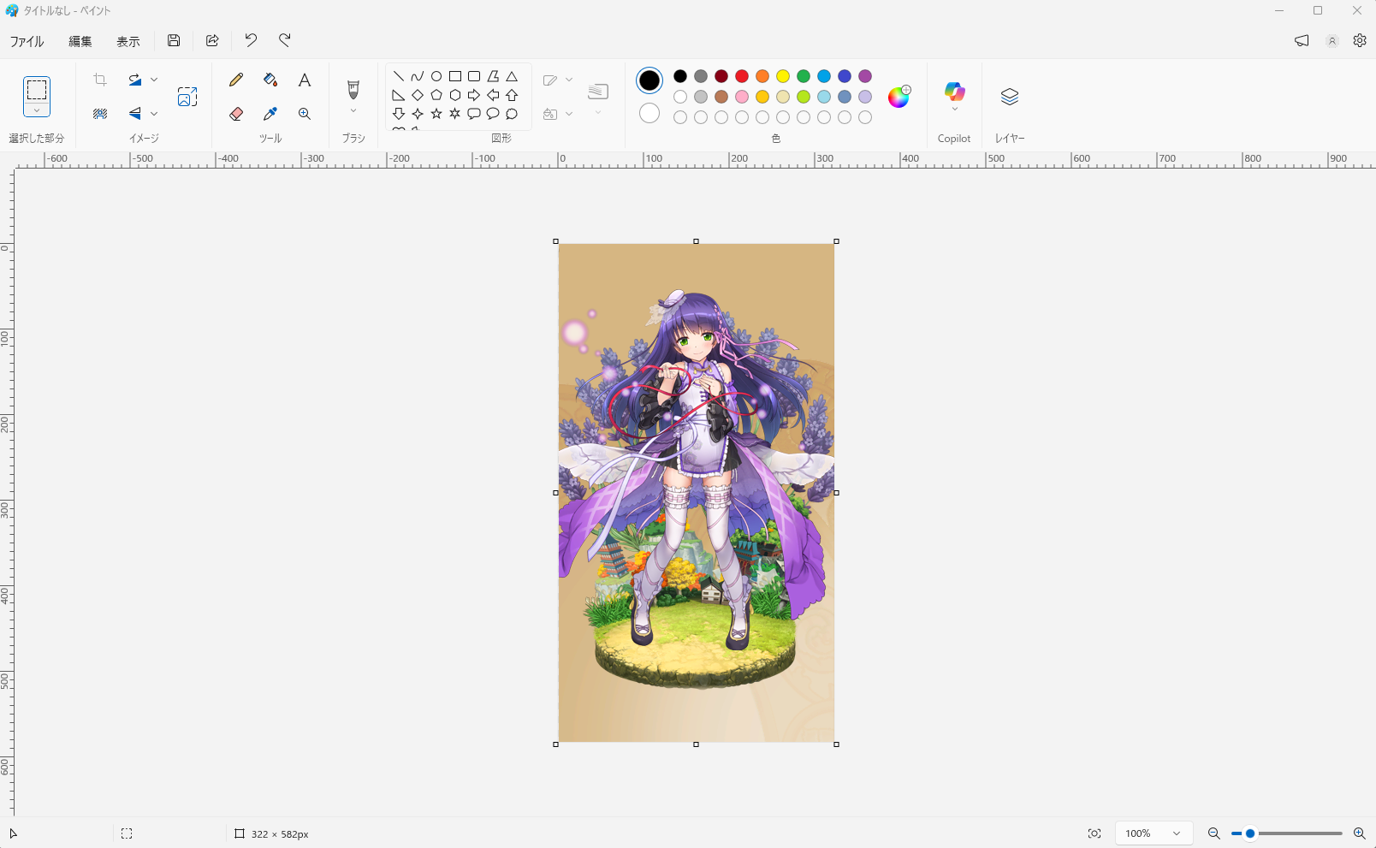This screenshot has height=848, width=1376.
Task: Choose the rectangle shape
Action: [x=455, y=76]
